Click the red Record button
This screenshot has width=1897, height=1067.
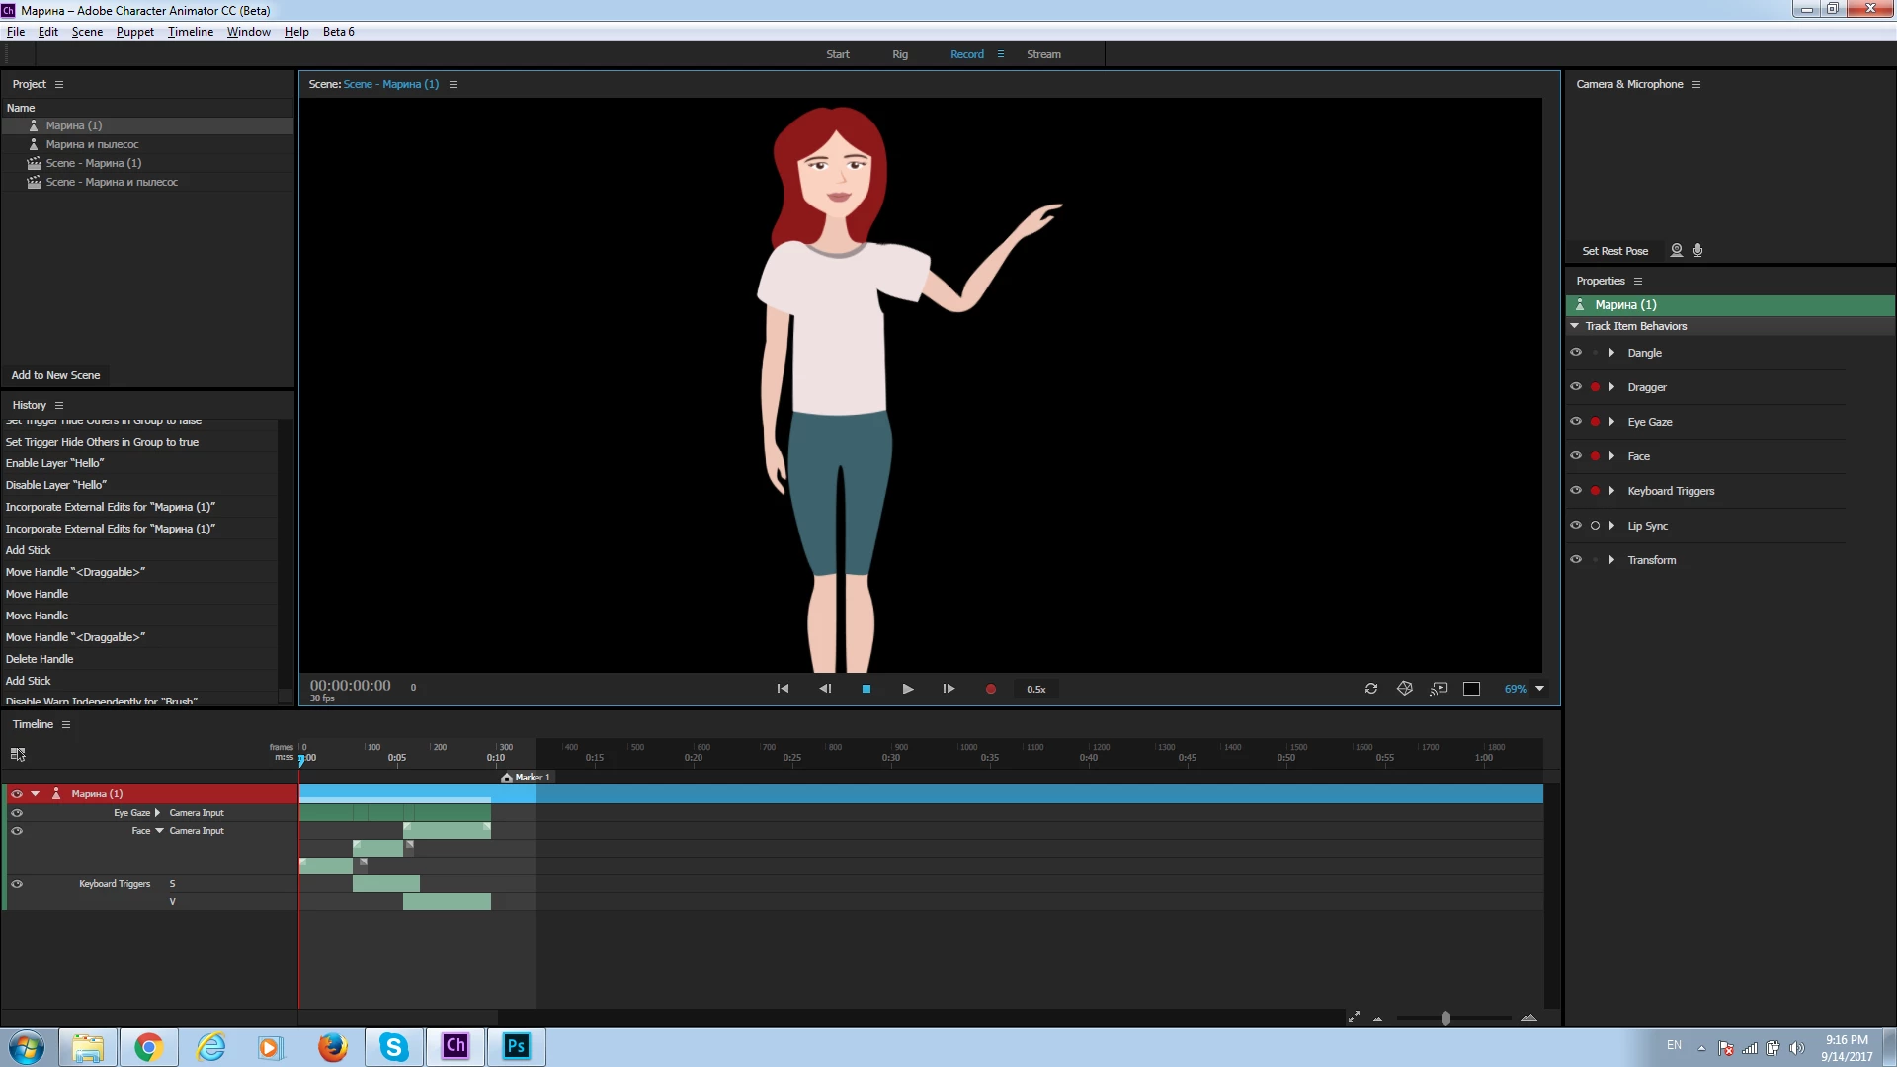click(990, 689)
